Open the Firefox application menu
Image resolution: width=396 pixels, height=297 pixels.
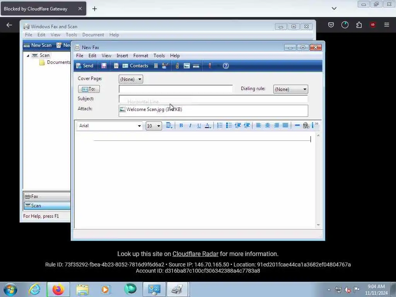387,25
